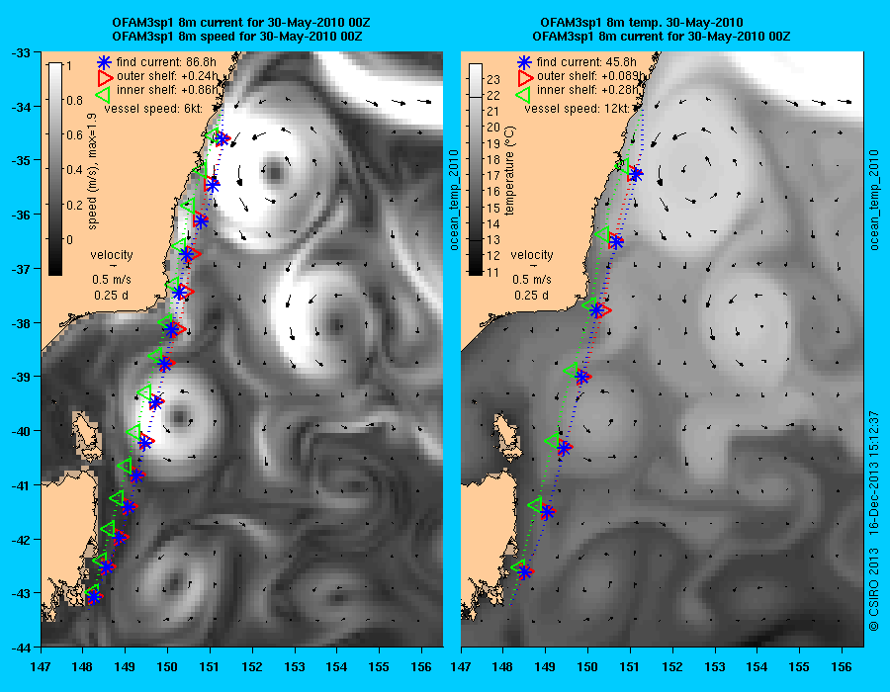
Task: Click the '-41' latitude axis label
Action: click(21, 485)
